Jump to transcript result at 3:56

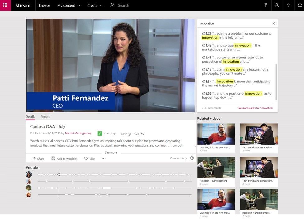[x=237, y=96]
